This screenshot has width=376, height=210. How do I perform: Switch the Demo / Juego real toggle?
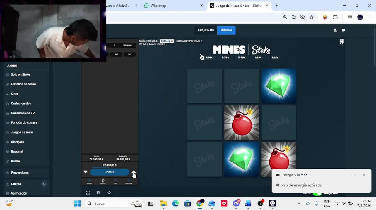317,194
